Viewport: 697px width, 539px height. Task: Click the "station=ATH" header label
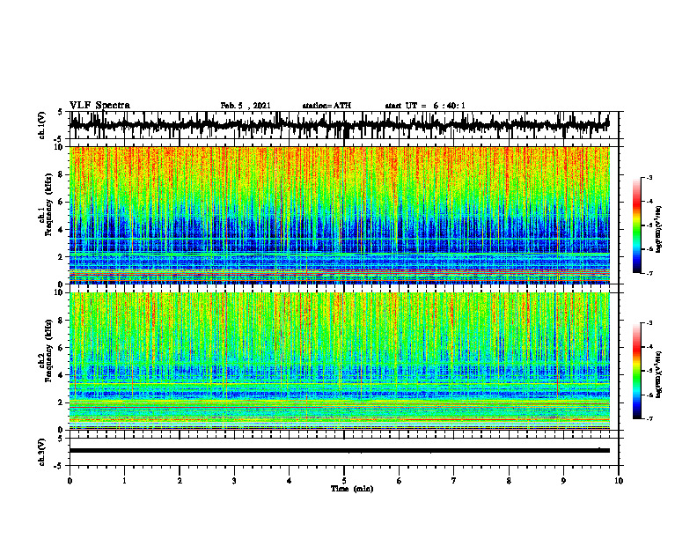coord(326,106)
